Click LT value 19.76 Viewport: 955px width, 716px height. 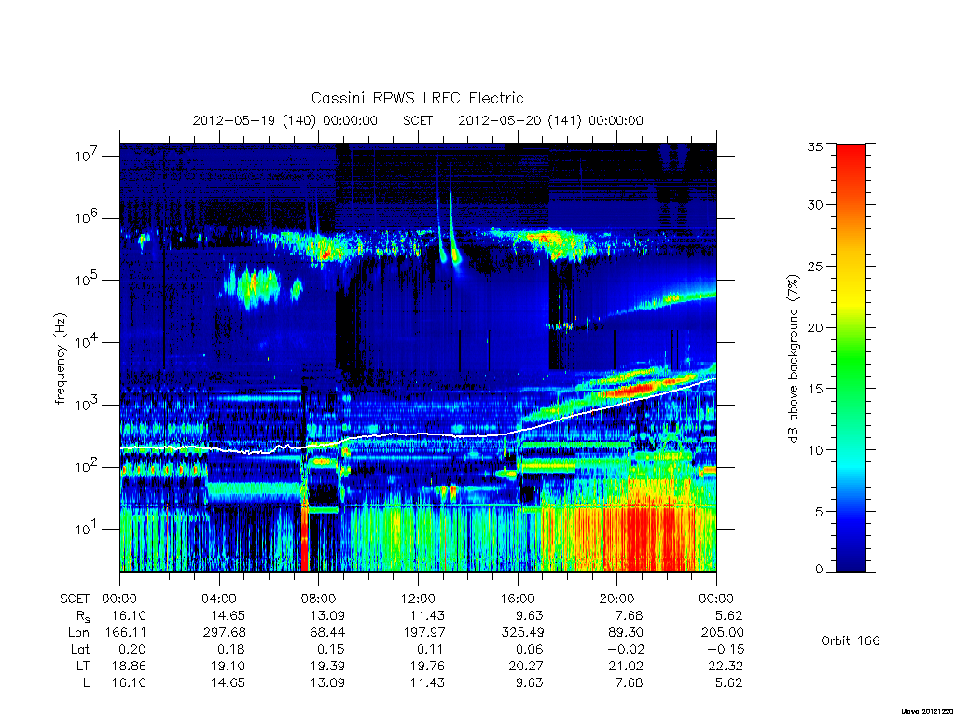(x=427, y=666)
